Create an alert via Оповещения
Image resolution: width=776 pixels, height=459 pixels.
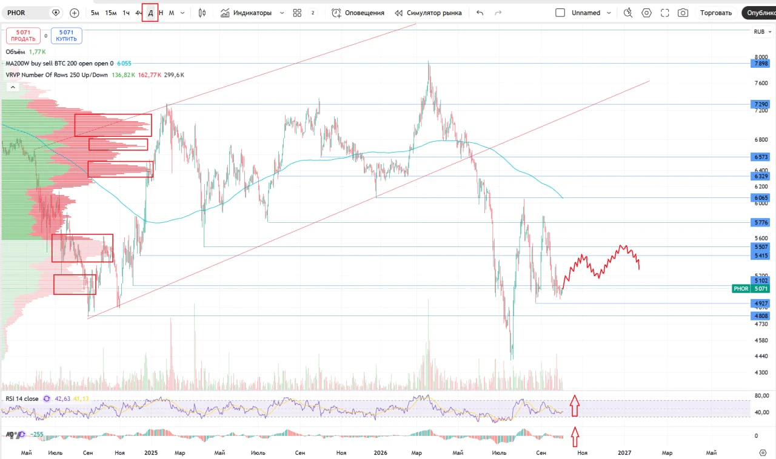click(358, 13)
